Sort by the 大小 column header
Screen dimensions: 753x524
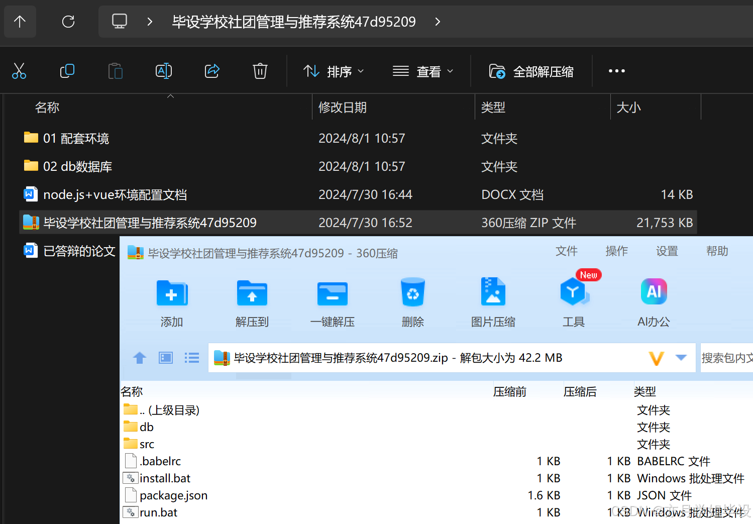pyautogui.click(x=628, y=108)
